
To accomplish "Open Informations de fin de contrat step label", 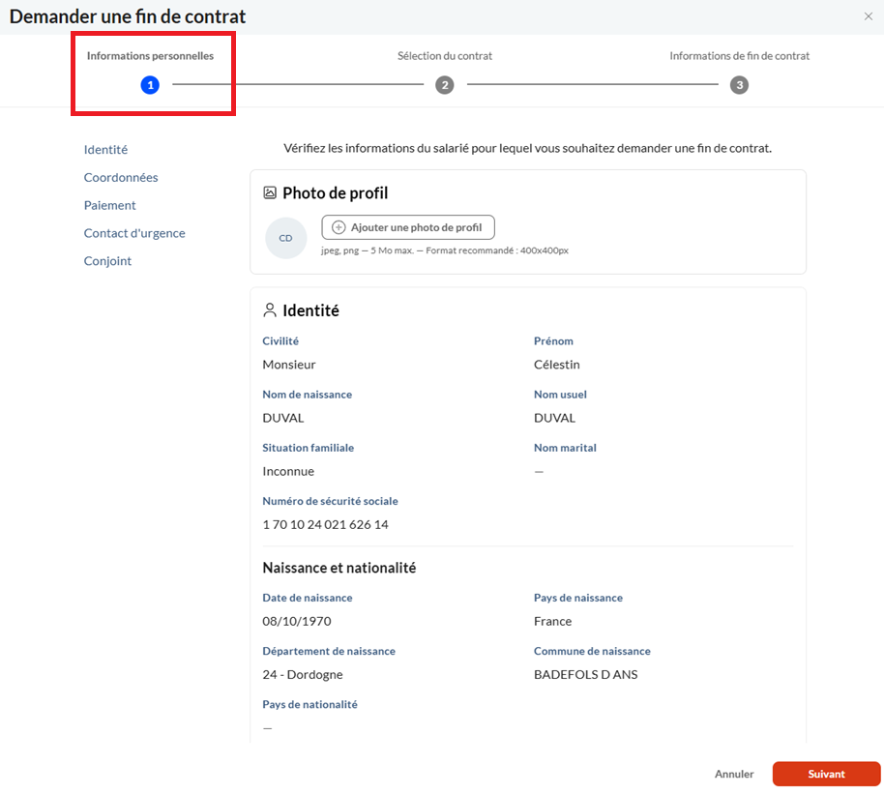I will pyautogui.click(x=739, y=56).
